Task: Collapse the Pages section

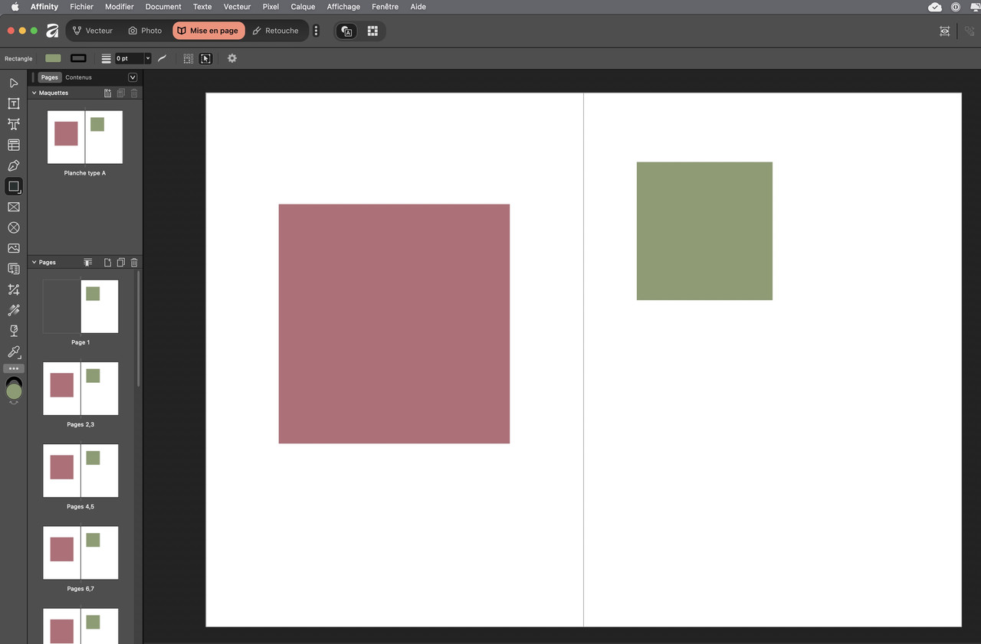Action: 34,263
